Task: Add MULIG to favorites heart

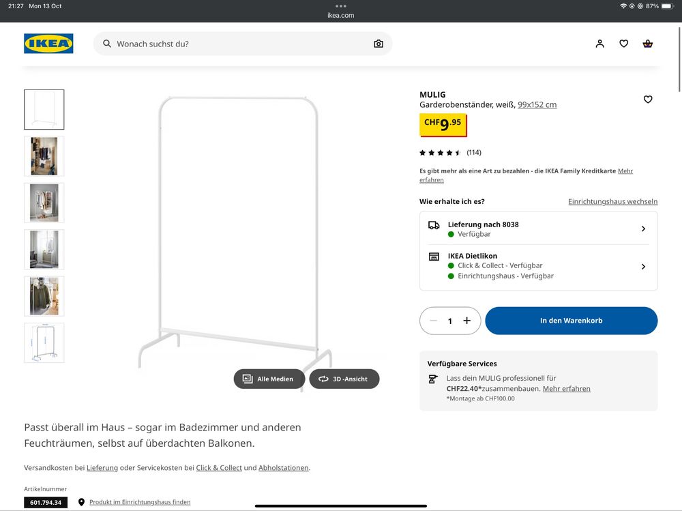Action: 647,100
